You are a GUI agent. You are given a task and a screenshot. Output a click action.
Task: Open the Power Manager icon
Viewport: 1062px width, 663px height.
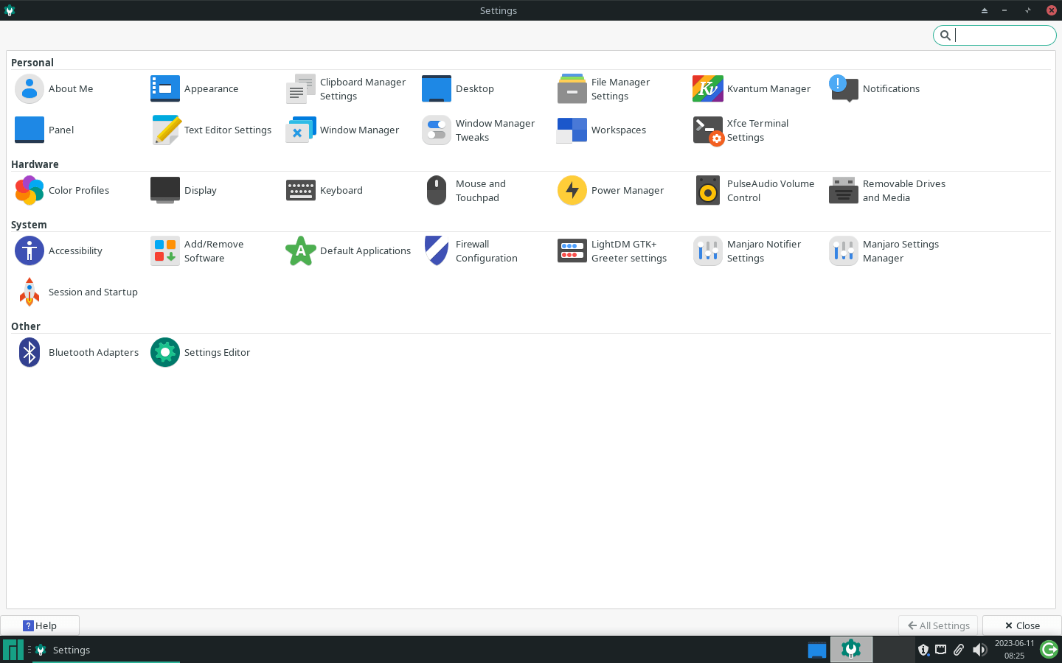[572, 191]
